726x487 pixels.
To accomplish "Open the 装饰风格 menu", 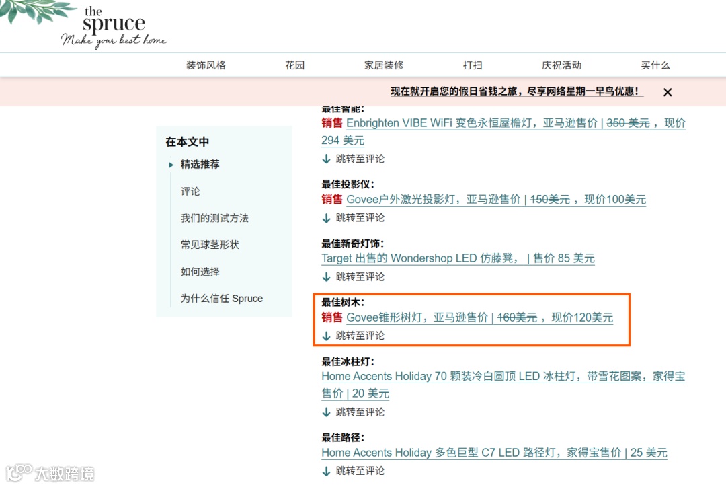I will click(206, 65).
